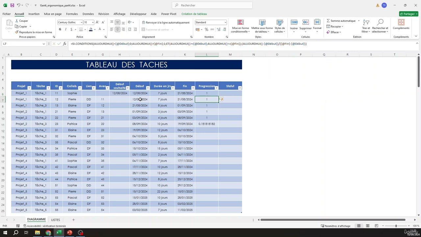Toggle bottom vertical alignment
Image resolution: width=421 pixels, height=237 pixels.
point(123,22)
